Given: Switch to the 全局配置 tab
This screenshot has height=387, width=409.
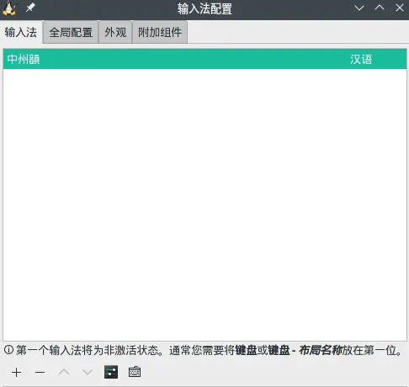Looking at the screenshot, I should 71,32.
